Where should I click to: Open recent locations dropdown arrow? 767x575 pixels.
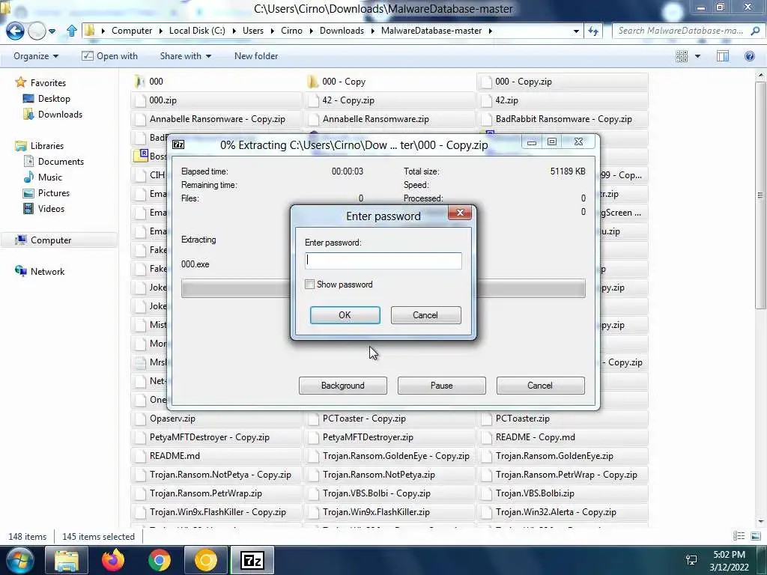pyautogui.click(x=52, y=31)
